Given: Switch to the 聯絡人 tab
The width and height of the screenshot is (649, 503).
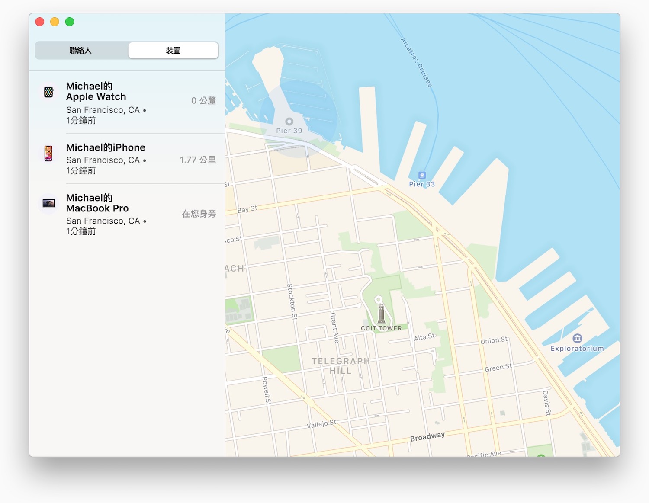Looking at the screenshot, I should point(81,51).
